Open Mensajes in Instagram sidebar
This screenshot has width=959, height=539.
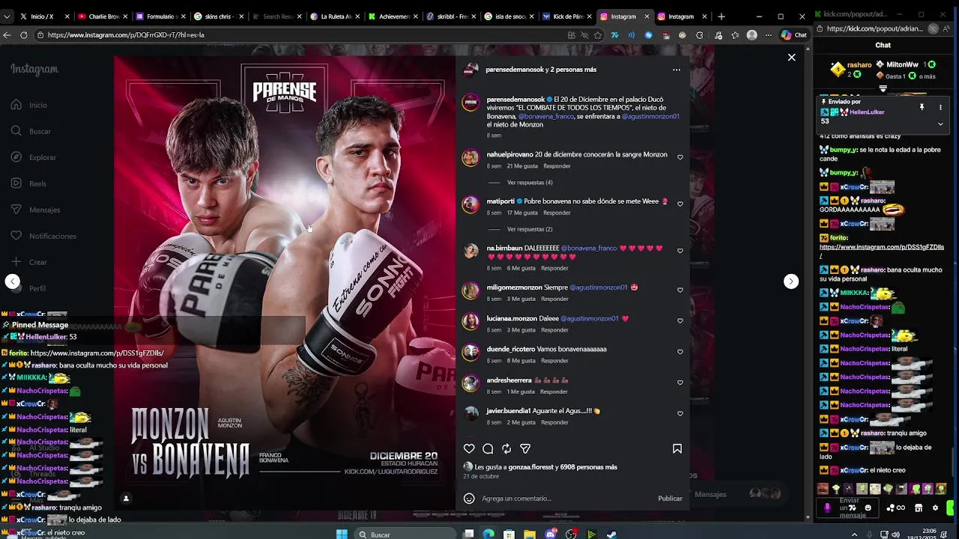click(35, 210)
